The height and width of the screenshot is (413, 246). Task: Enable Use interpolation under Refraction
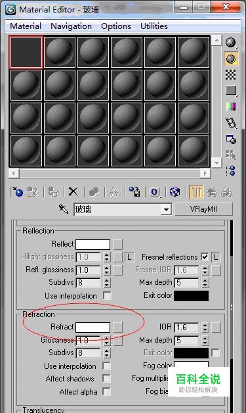pos(106,366)
